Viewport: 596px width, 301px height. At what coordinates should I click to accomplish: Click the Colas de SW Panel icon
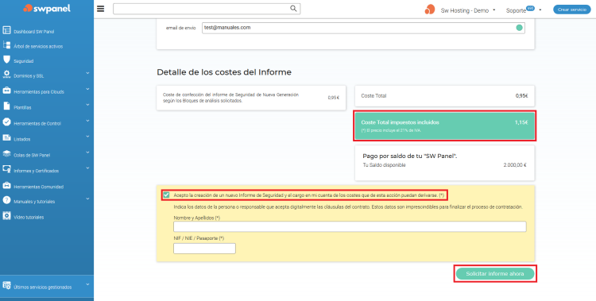coord(6,153)
